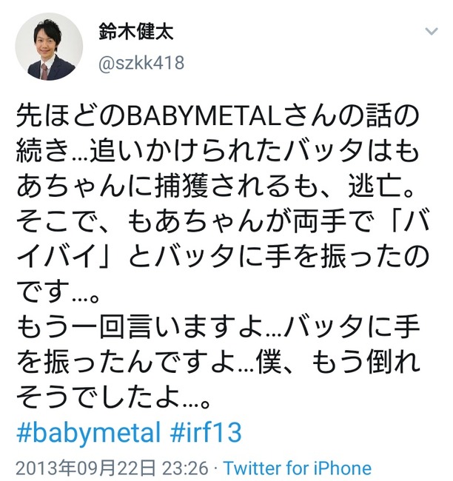The image size is (453, 481).
Task: Open the #babymetal hashtag
Action: click(89, 433)
